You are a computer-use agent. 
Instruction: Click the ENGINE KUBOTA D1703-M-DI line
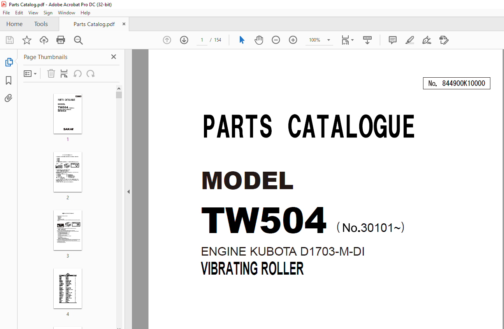[x=283, y=252]
